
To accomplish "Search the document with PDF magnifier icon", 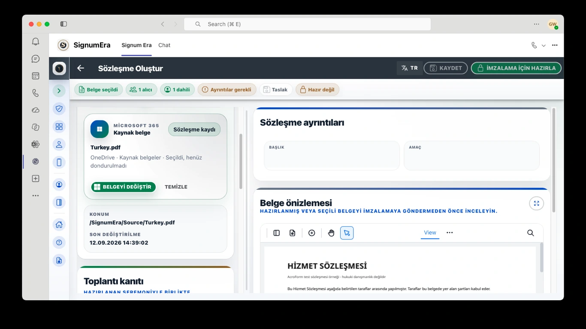I will coord(531,233).
